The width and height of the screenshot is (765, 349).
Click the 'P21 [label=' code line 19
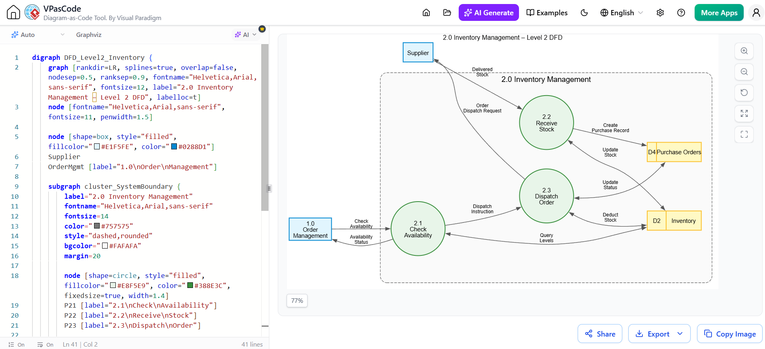click(140, 305)
